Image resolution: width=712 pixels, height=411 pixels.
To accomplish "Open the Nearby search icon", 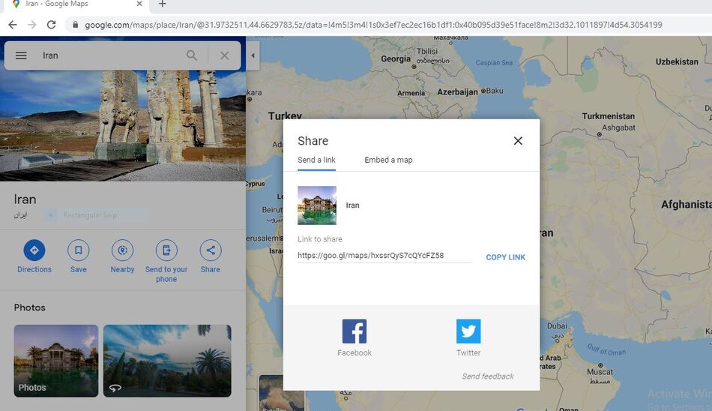I will [x=122, y=250].
